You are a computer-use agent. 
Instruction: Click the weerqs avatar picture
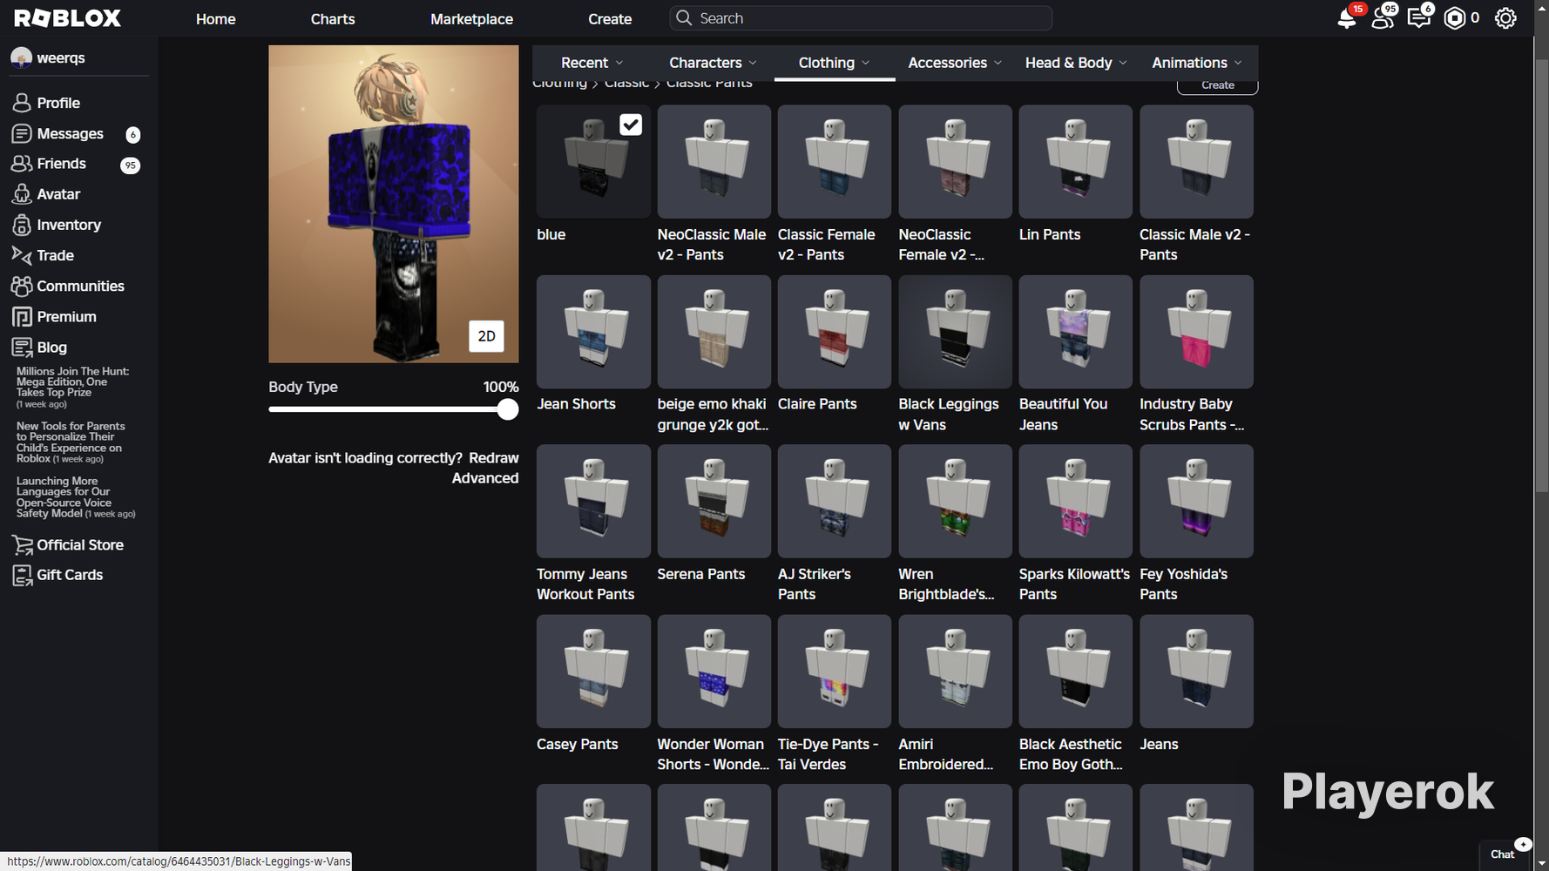22,57
